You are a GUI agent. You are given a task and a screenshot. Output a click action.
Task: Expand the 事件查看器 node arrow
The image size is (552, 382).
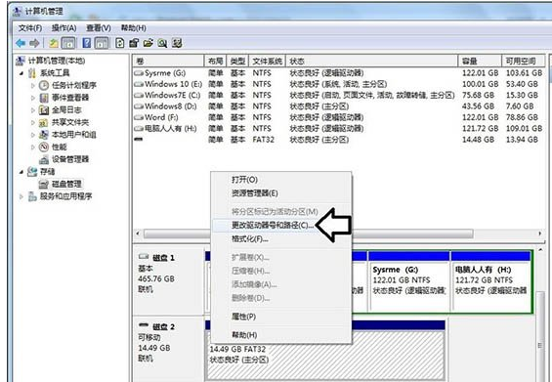pyautogui.click(x=33, y=98)
